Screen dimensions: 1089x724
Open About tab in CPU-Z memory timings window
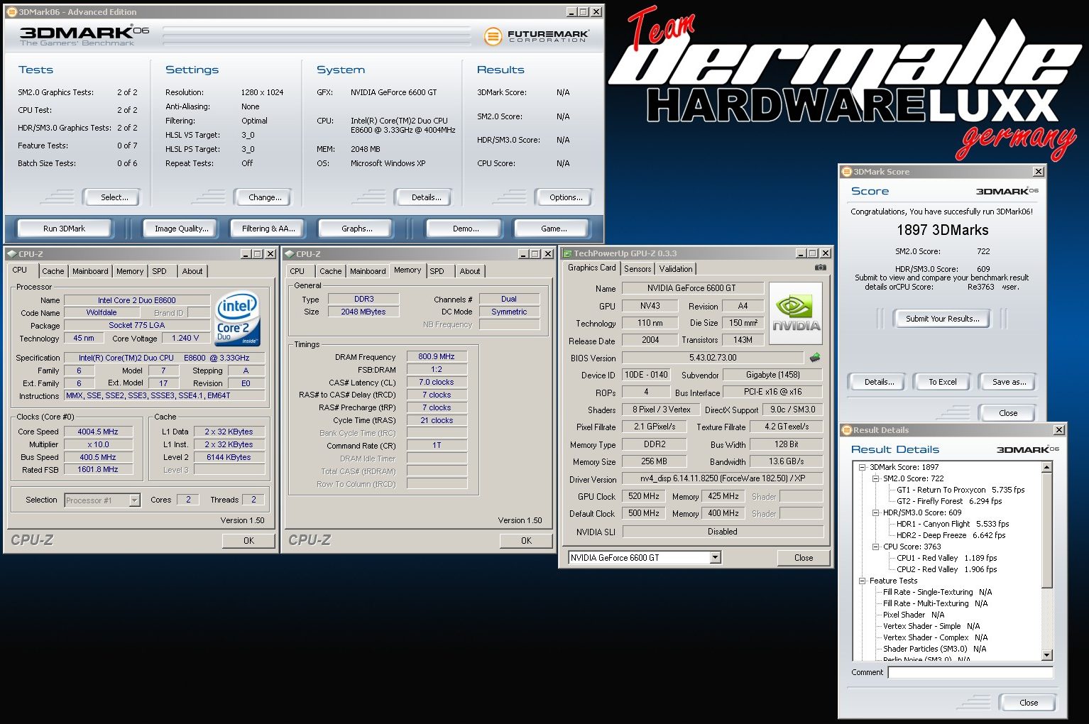point(470,271)
